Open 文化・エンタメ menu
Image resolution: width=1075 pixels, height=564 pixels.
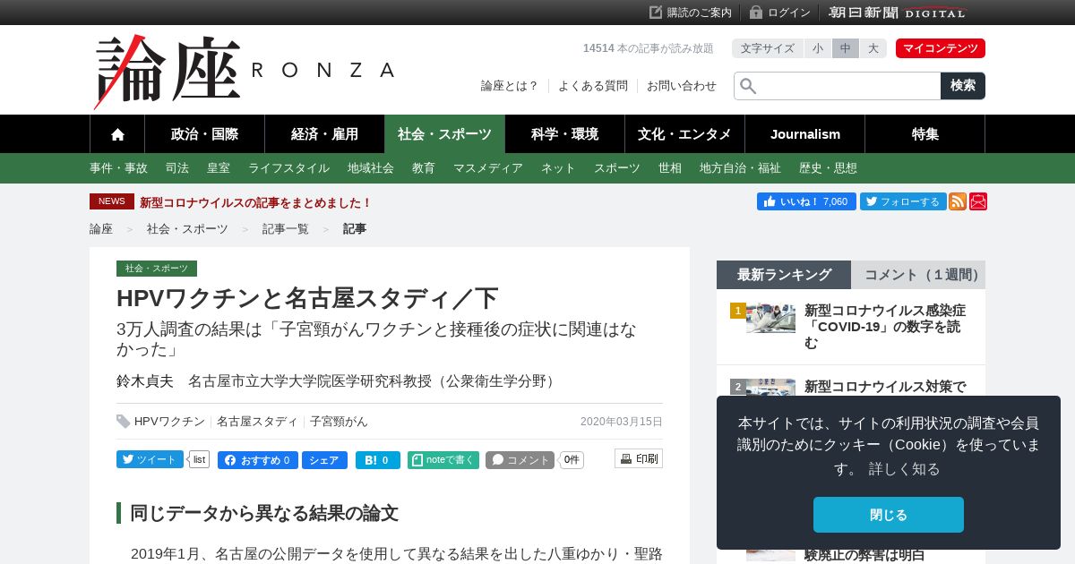coord(684,134)
